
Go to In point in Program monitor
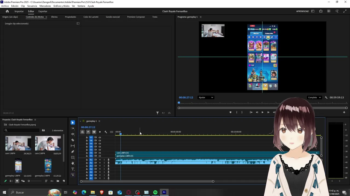251,112
